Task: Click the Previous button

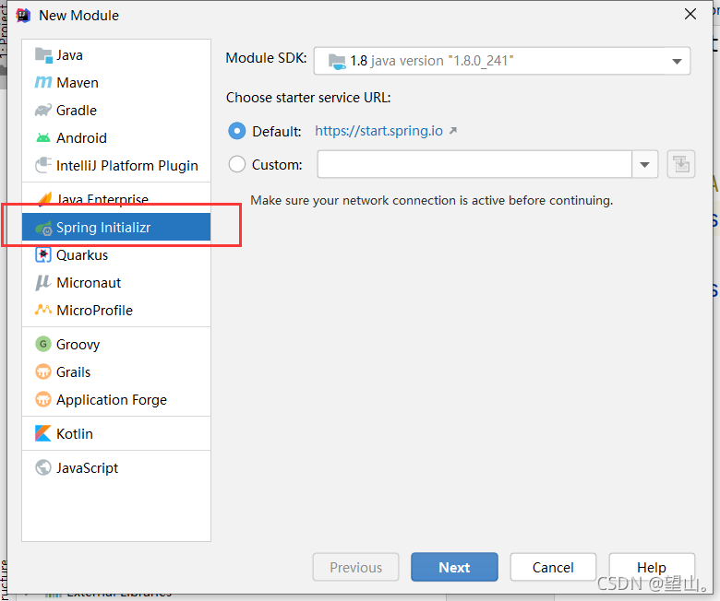Action: (x=356, y=567)
